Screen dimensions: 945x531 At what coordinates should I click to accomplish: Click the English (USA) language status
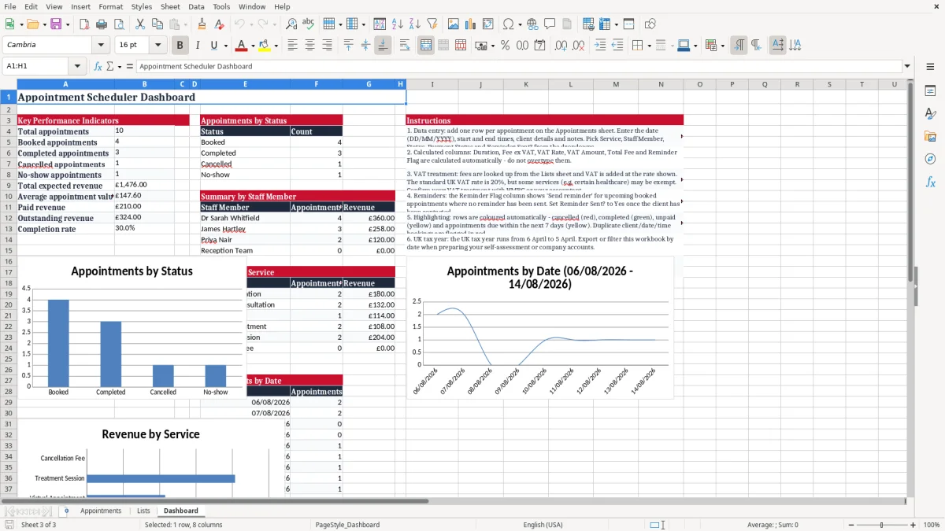[x=543, y=525]
